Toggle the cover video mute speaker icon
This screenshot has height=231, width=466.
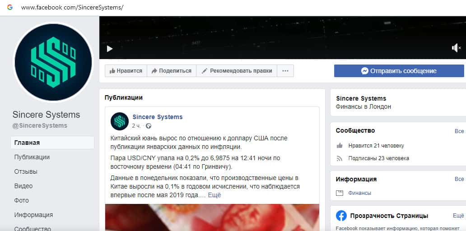pos(456,47)
